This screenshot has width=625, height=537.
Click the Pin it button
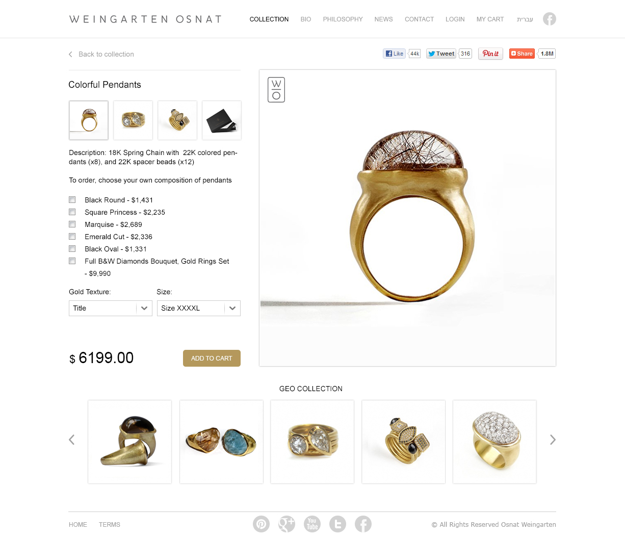tap(490, 54)
